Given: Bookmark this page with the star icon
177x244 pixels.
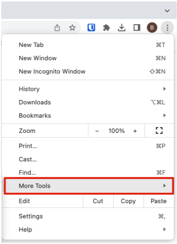Looking at the screenshot, I should pos(72,28).
